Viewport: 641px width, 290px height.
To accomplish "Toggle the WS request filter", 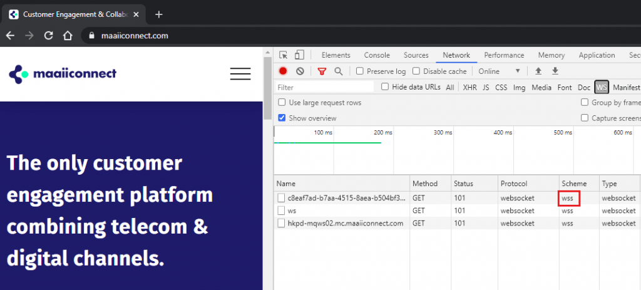I will click(602, 87).
